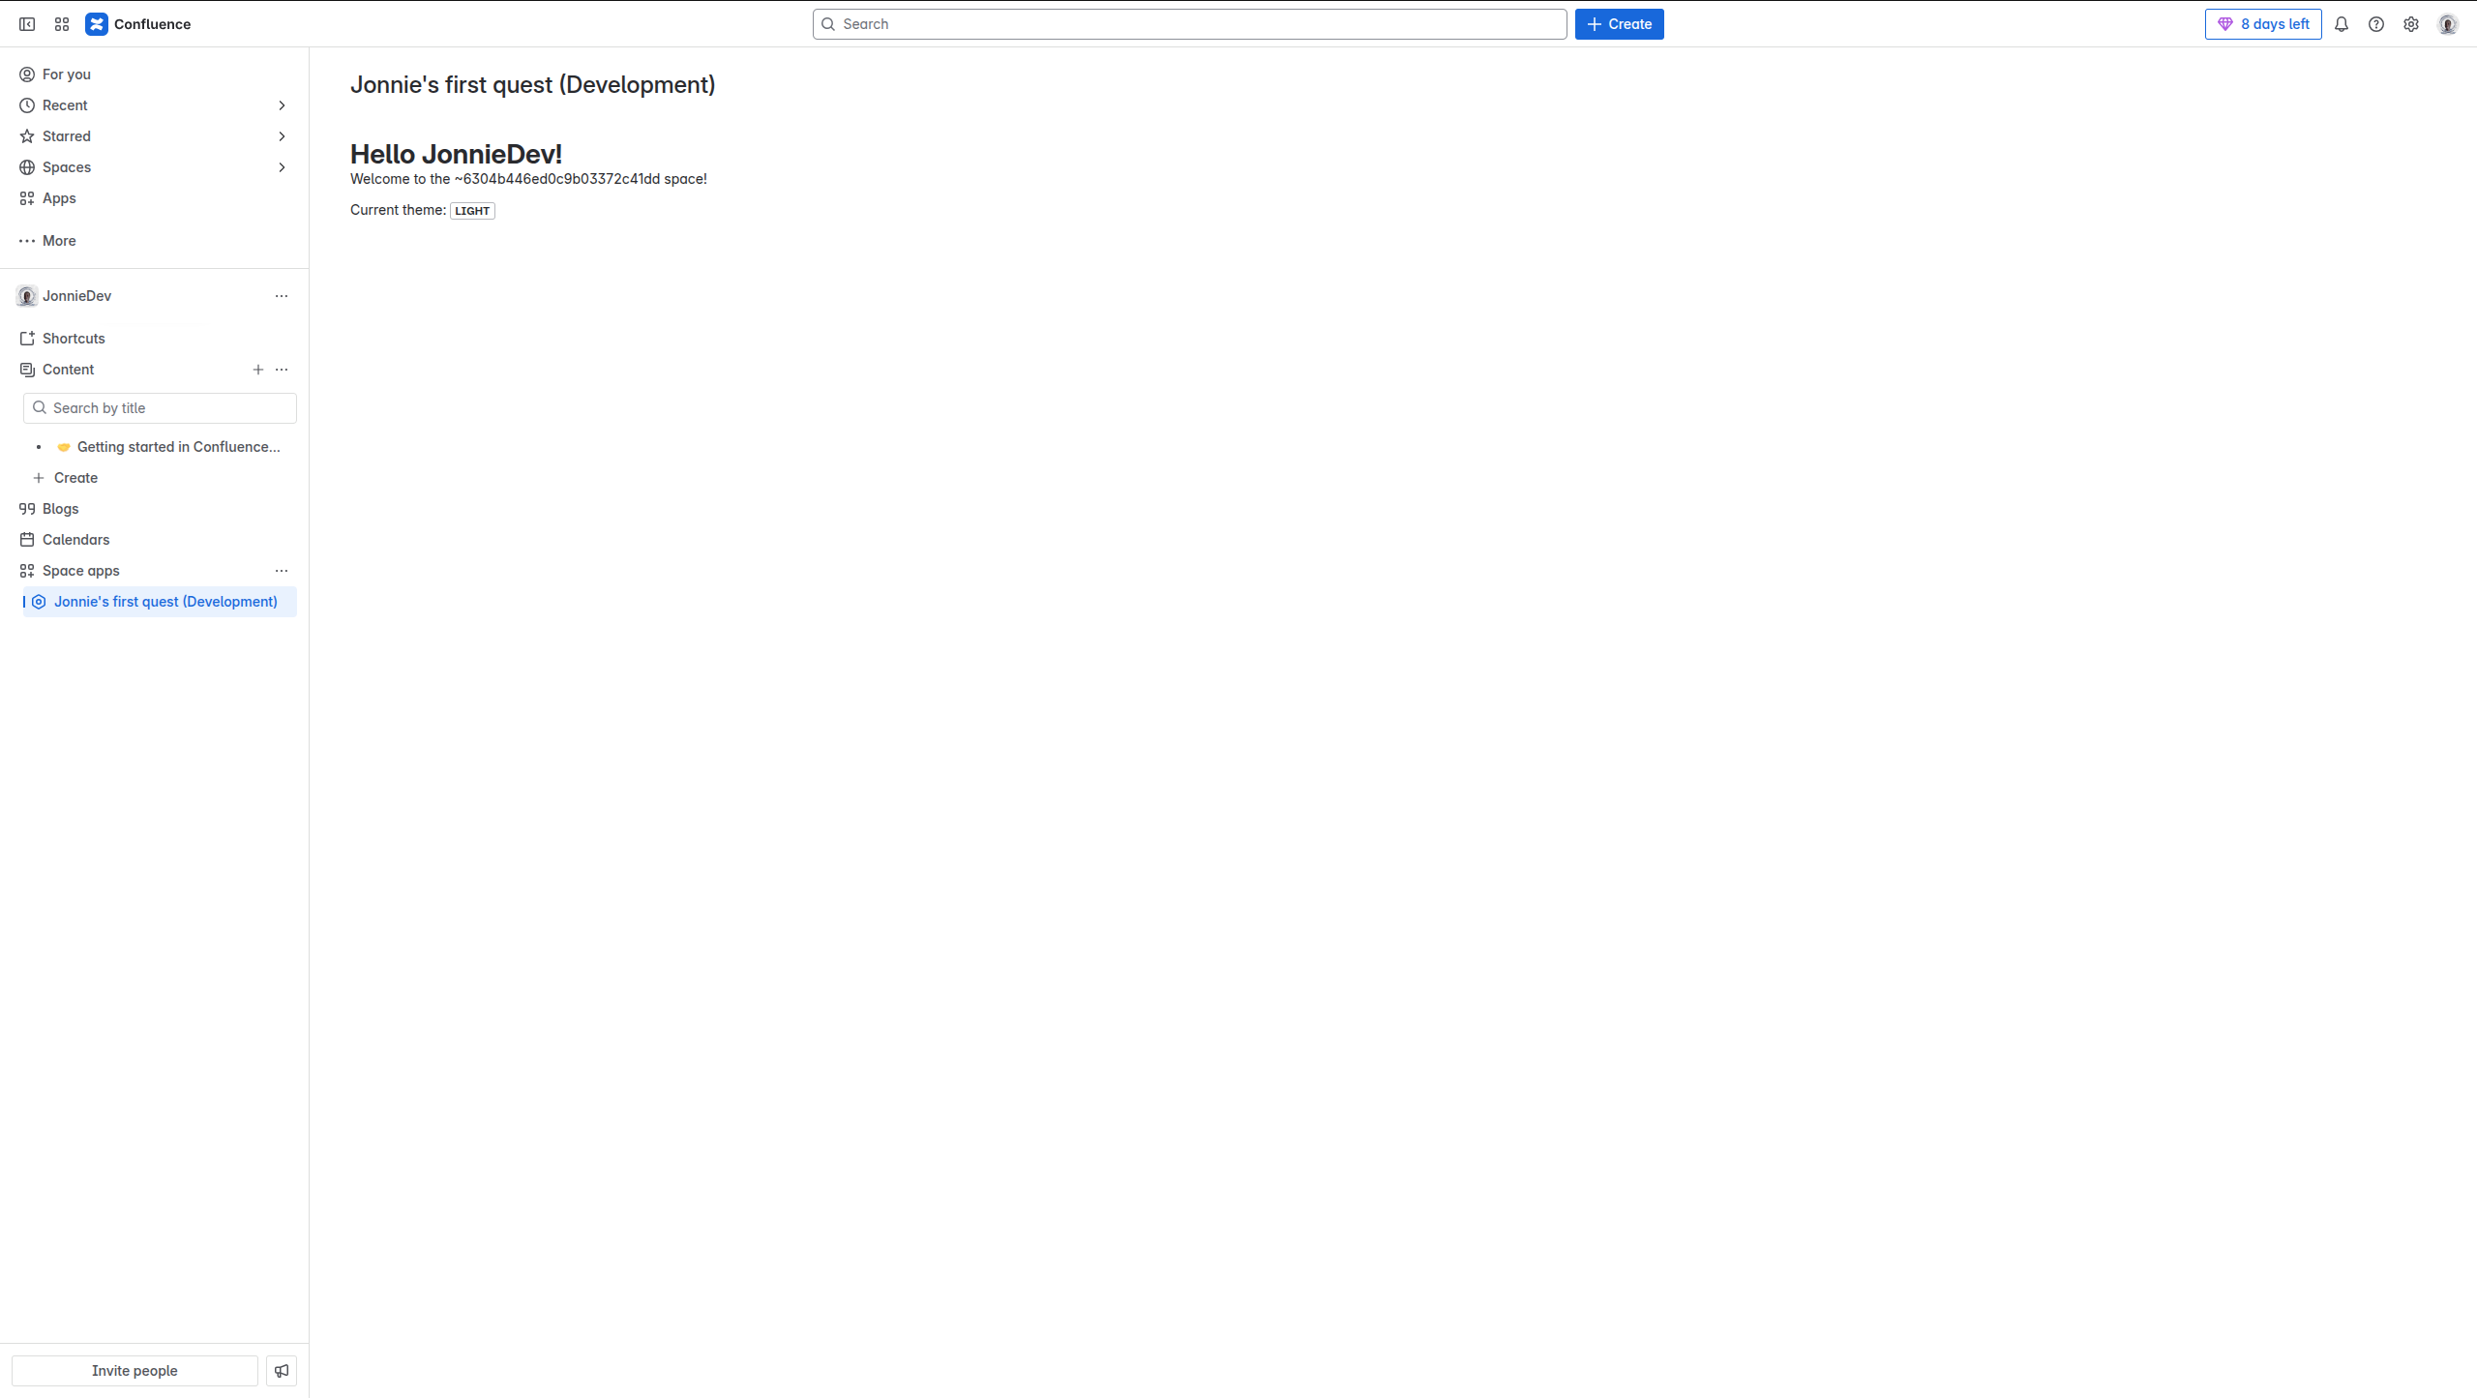This screenshot has height=1398, width=2477.
Task: Open the app switcher grid icon
Action: (x=62, y=24)
